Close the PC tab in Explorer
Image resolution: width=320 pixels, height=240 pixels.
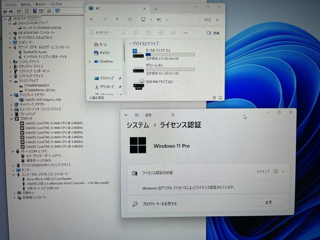point(144,9)
